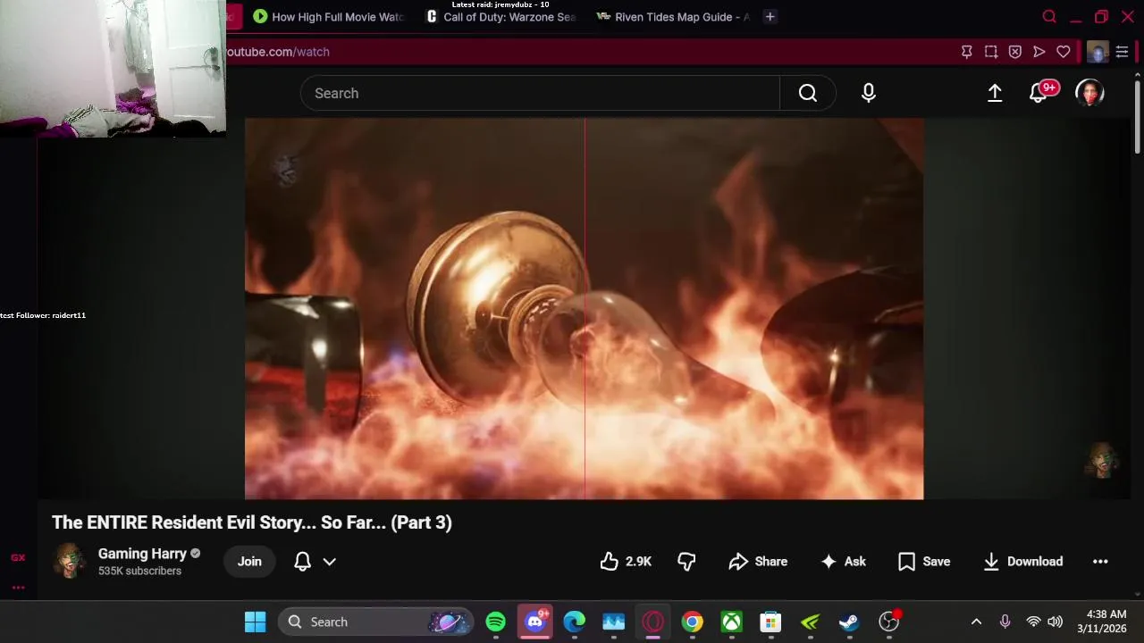
Task: Open the Opera GX taskbar icon
Action: point(653,622)
